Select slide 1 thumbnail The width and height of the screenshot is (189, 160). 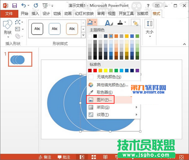(x=20, y=59)
